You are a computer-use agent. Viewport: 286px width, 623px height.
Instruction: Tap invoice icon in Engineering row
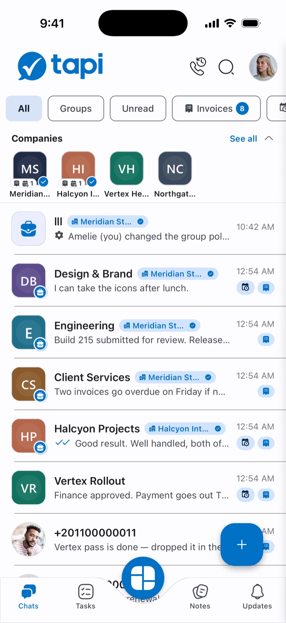266,339
